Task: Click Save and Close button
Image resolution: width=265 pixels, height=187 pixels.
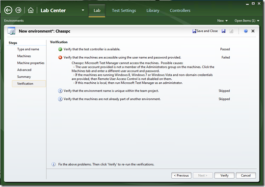Action: (x=205, y=31)
